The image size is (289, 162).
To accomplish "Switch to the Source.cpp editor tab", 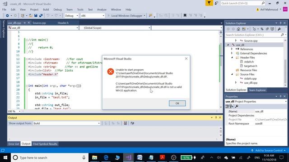I will click(x=39, y=23).
